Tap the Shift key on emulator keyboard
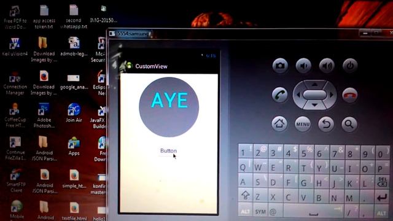Viewport: 393px width, 221px height. coord(246,195)
